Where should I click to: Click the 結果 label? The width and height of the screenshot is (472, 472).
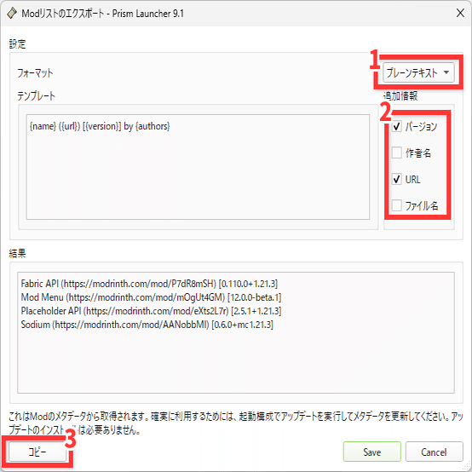[17, 253]
